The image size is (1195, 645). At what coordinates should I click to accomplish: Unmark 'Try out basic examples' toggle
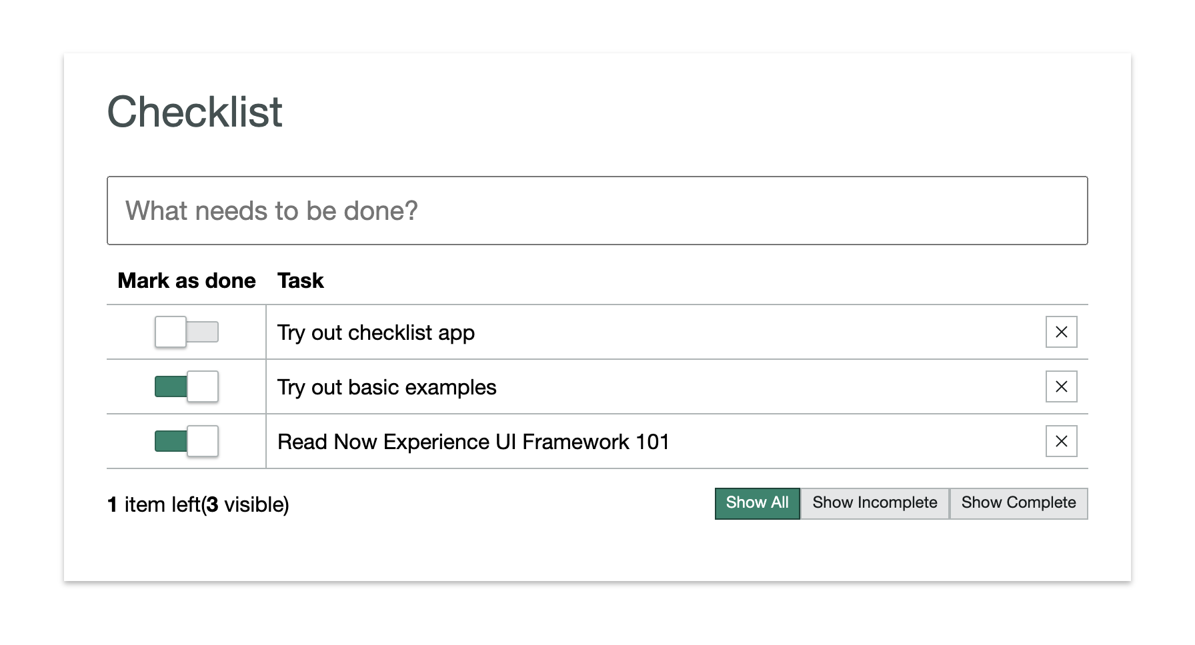coord(187,386)
